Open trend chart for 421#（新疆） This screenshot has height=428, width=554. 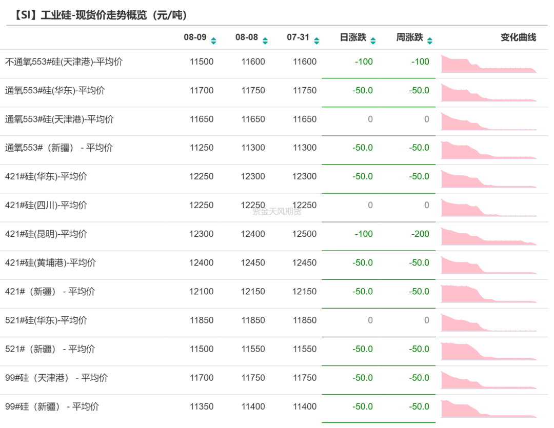[489, 294]
